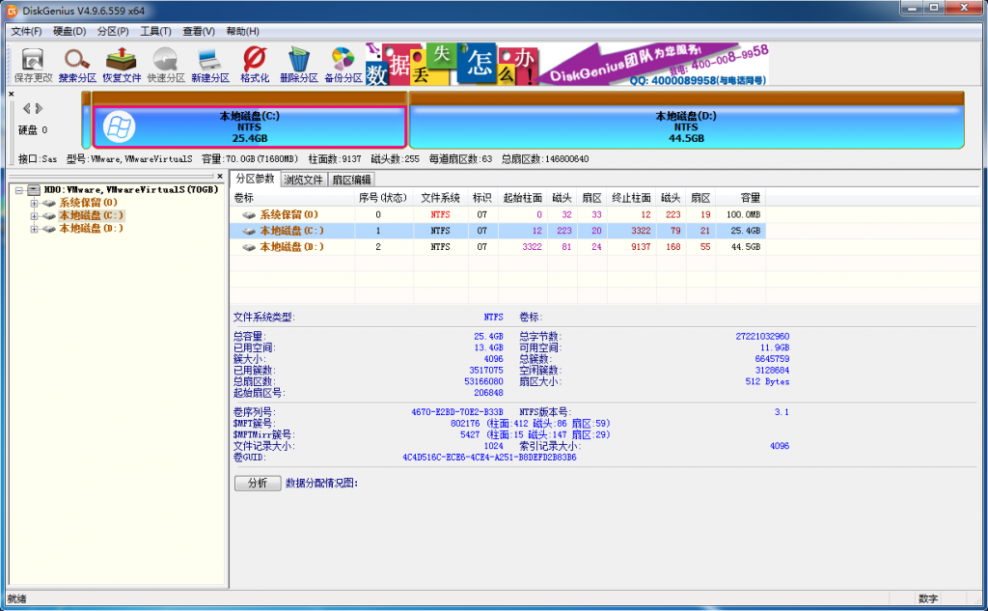
Task: Click the 文件系统 column header
Action: coord(440,198)
